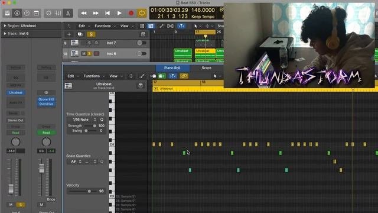Open the Library panel icon
The height and width of the screenshot is (213, 378).
8,13
